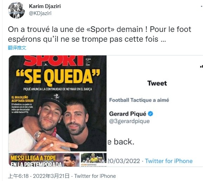Click the cycling photo thumbnail on cover
The width and height of the screenshot is (203, 181).
[x=94, y=159]
